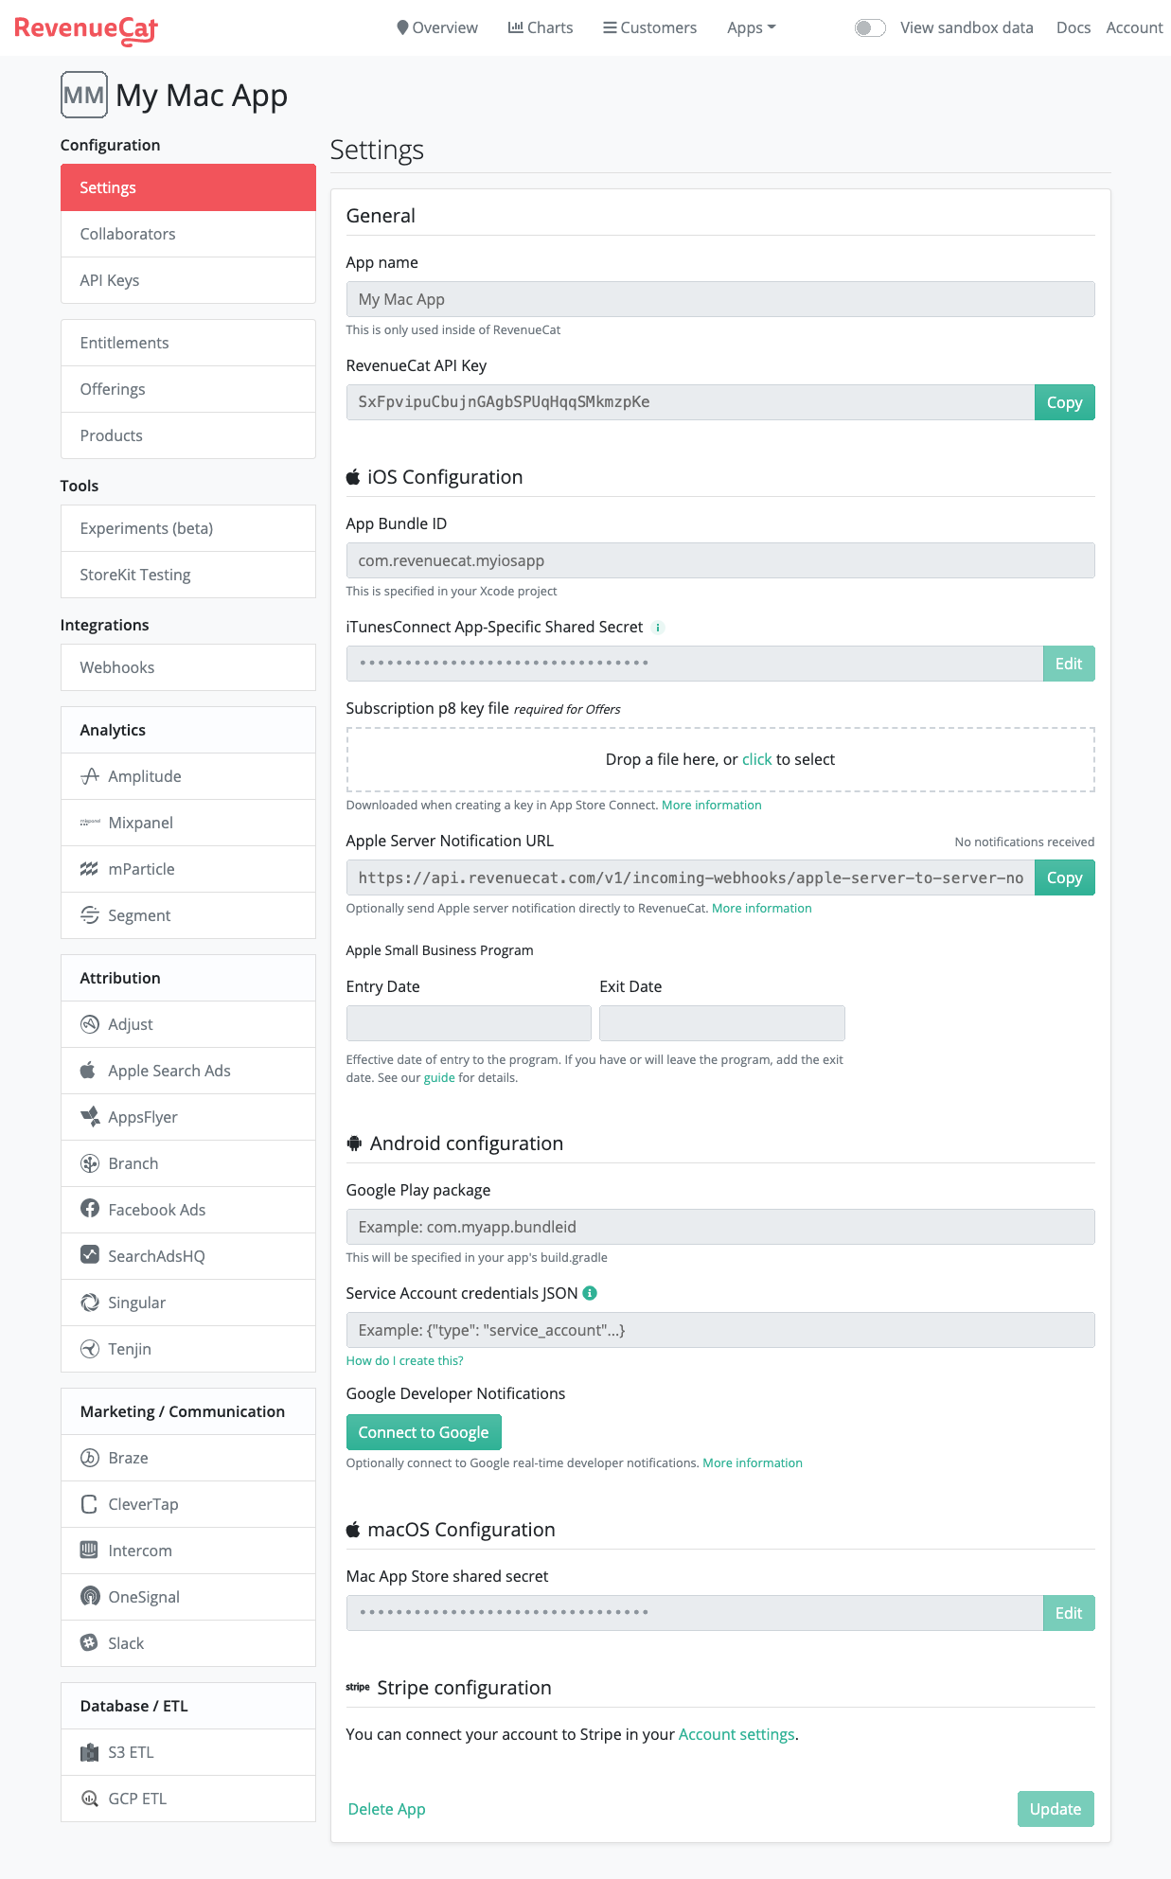Click the MM app avatar icon
The height and width of the screenshot is (1879, 1171).
(x=84, y=95)
